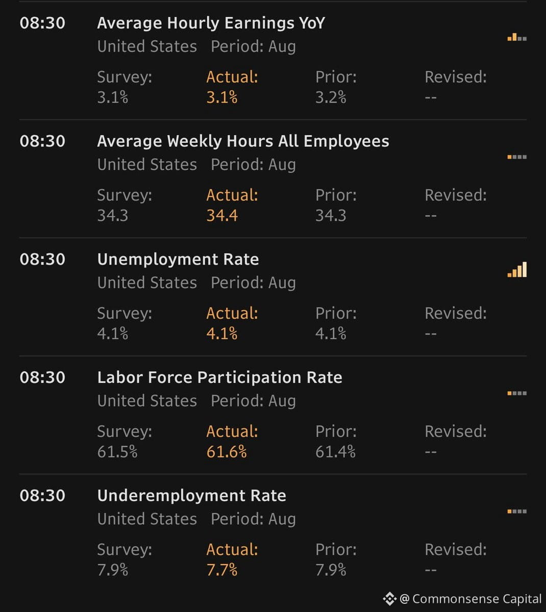The height and width of the screenshot is (612, 546).
Task: Select the Unemployment Rate event title
Action: click(178, 259)
